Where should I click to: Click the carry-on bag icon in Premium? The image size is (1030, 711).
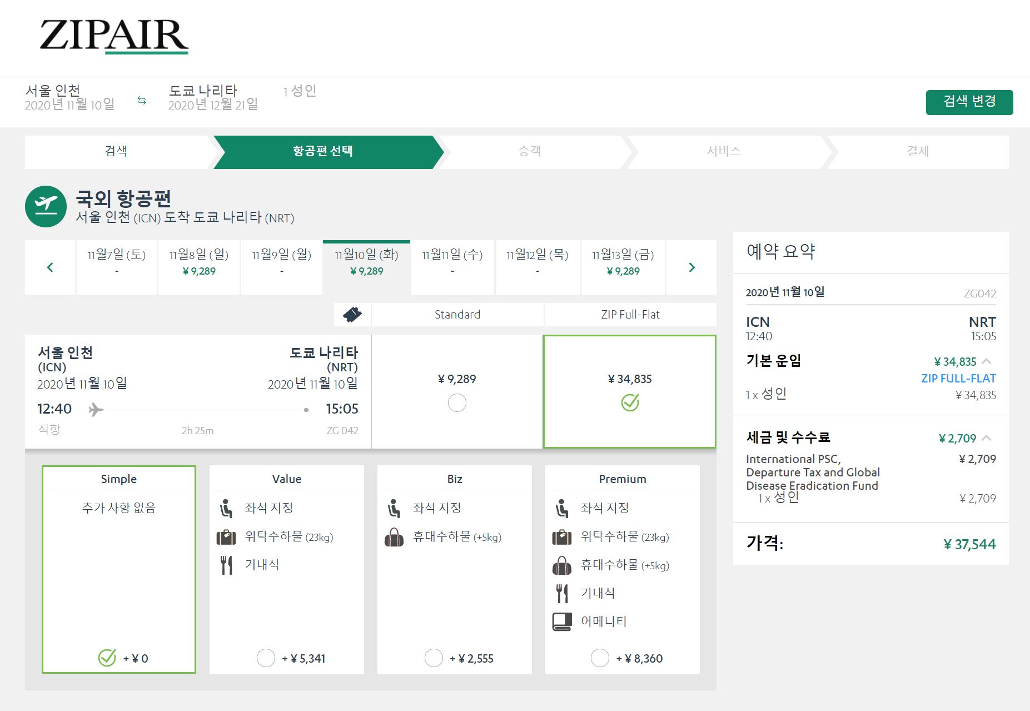[562, 565]
